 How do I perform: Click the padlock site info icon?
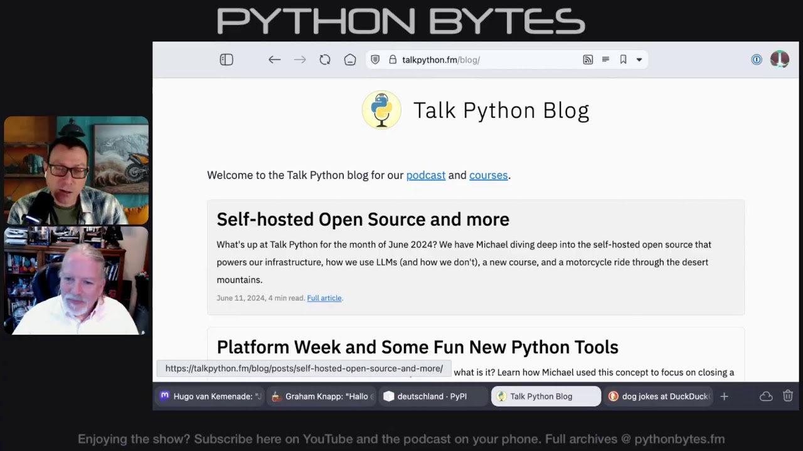coord(393,60)
